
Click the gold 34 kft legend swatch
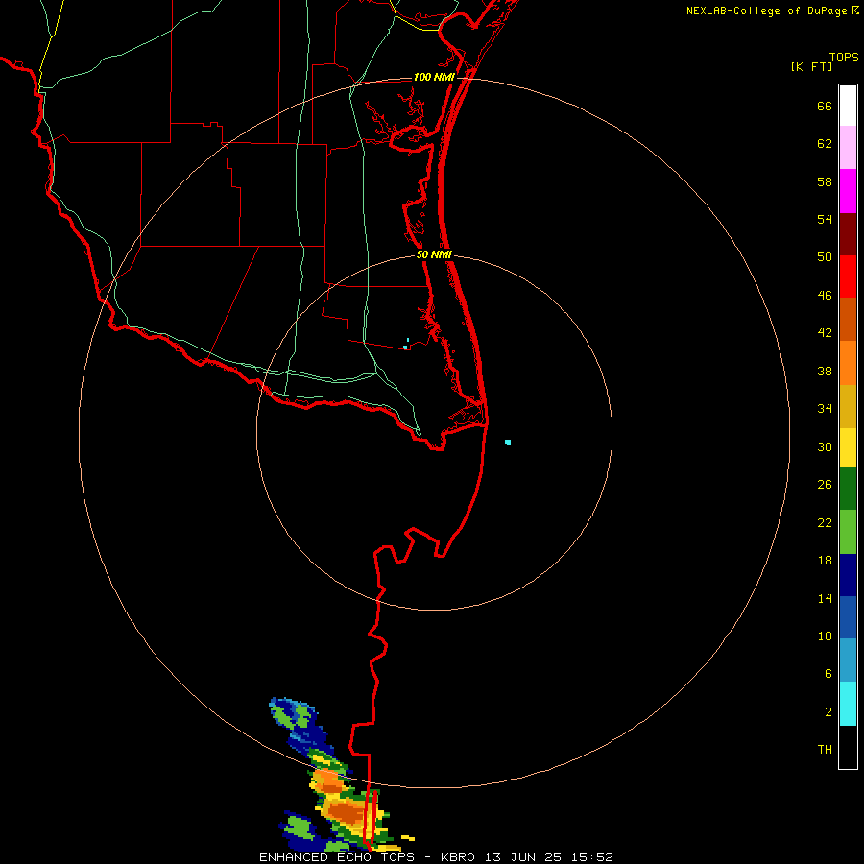coord(848,406)
